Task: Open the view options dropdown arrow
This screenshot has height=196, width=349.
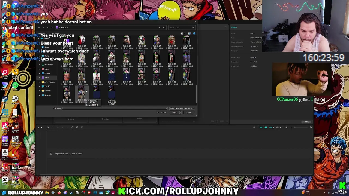Action: tap(185, 33)
